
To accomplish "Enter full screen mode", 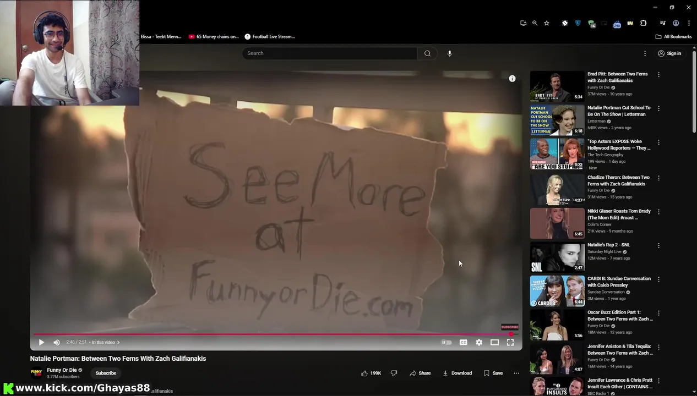I will tap(510, 342).
